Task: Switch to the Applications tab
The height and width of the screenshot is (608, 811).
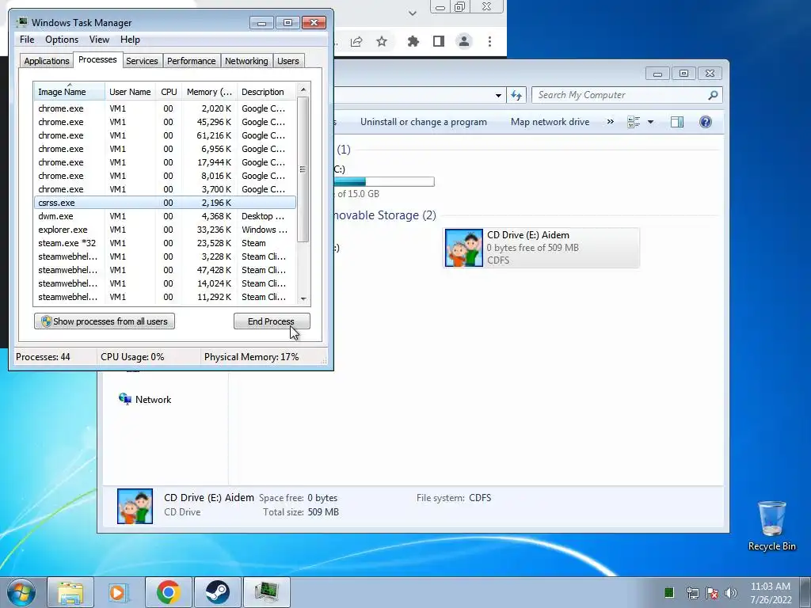Action: coord(47,61)
